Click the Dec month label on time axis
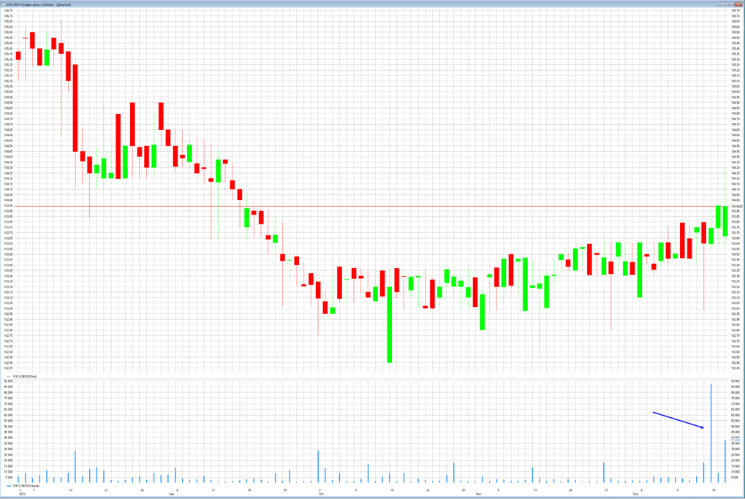 [636, 494]
